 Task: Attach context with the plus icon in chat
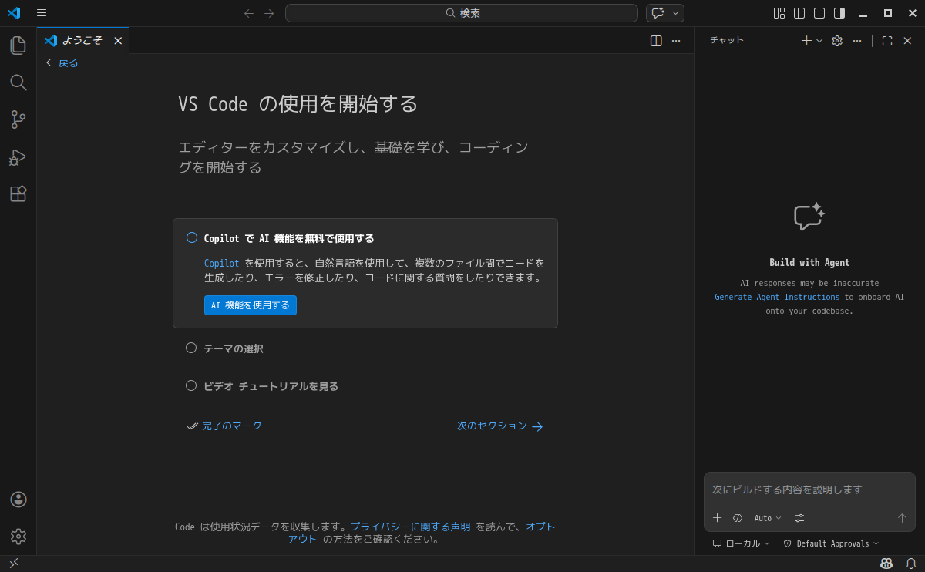point(717,517)
